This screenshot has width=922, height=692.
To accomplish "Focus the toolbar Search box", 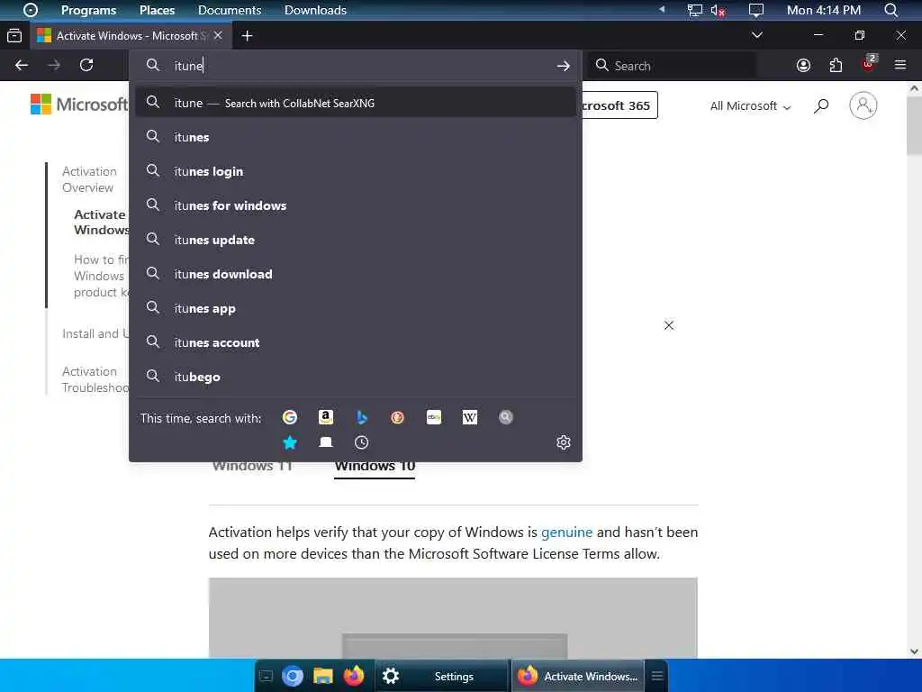I will tap(672, 66).
